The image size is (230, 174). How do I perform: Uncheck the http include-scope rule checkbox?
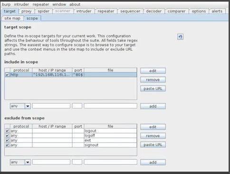[x=7, y=74]
